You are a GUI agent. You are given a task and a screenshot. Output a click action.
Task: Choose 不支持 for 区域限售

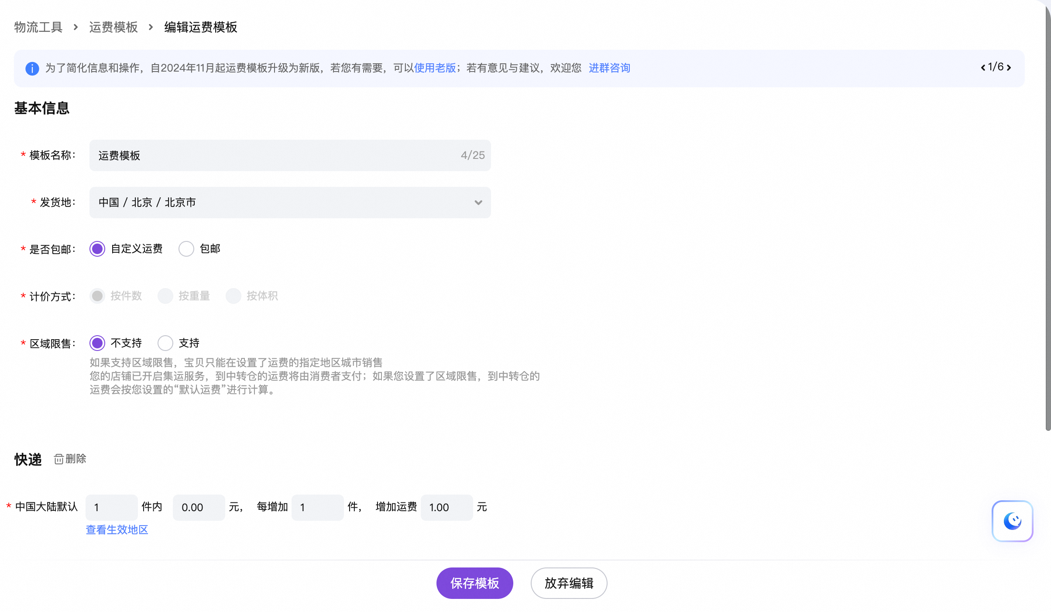click(x=97, y=343)
